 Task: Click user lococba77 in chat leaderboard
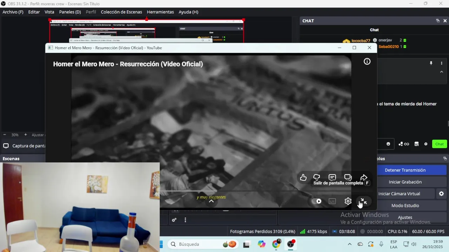tap(361, 41)
